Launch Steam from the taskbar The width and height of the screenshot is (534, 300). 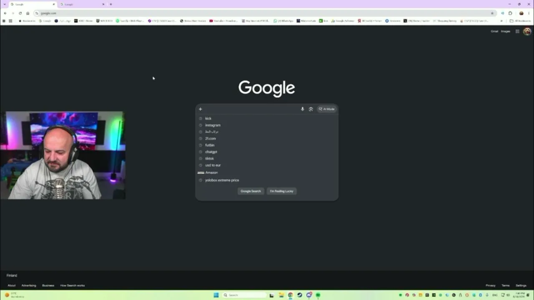point(300,295)
